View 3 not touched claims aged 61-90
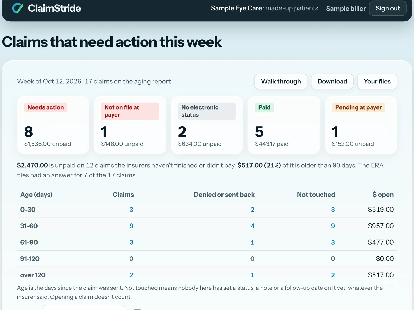Viewport: 414px width, 310px height. (x=333, y=242)
